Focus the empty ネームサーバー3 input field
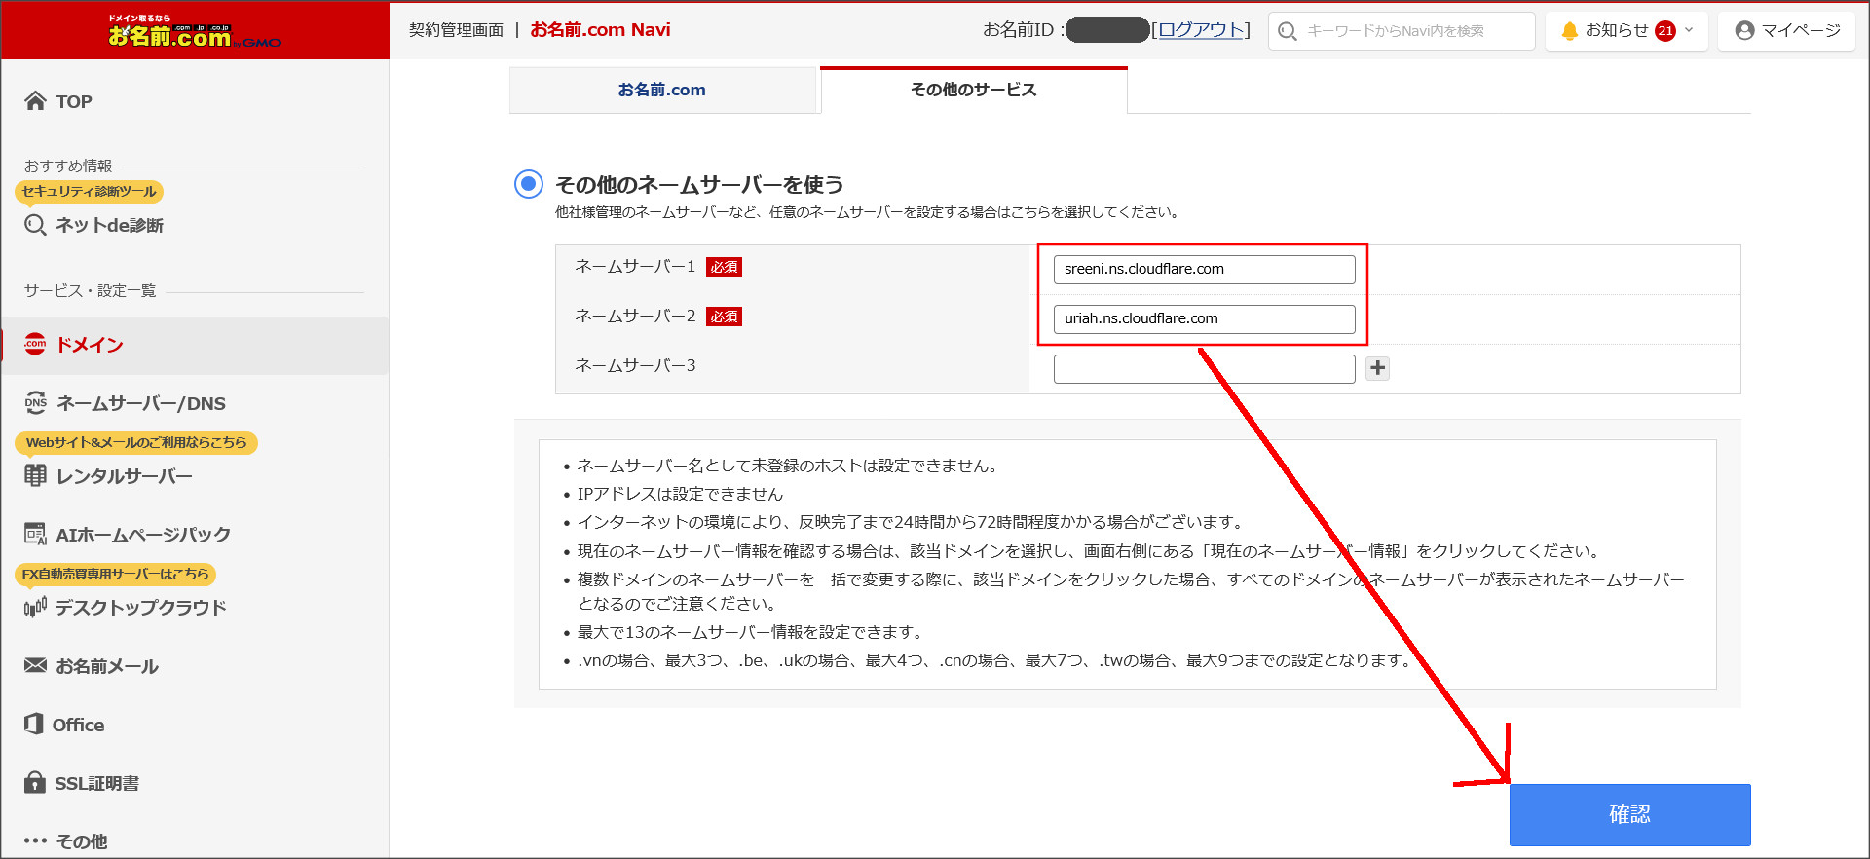Image resolution: width=1870 pixels, height=859 pixels. (1204, 368)
